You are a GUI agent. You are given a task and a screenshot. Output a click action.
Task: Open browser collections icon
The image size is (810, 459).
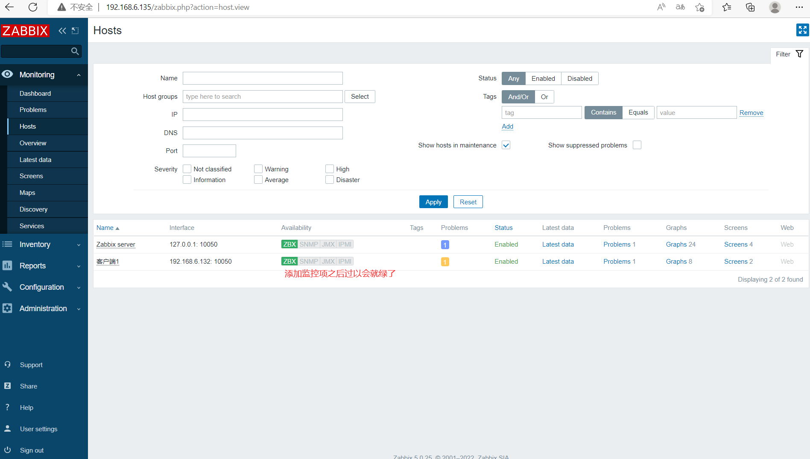750,7
